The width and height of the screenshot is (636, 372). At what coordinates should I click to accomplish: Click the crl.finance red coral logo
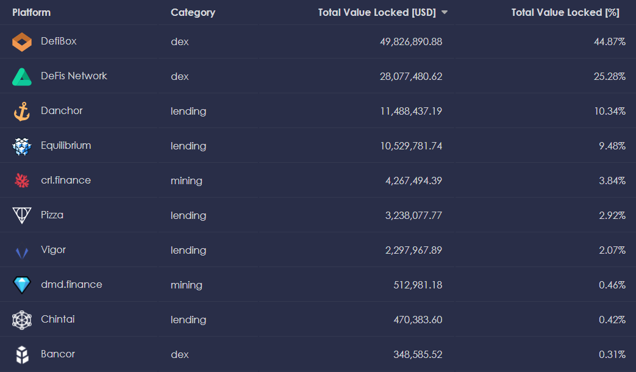(22, 181)
